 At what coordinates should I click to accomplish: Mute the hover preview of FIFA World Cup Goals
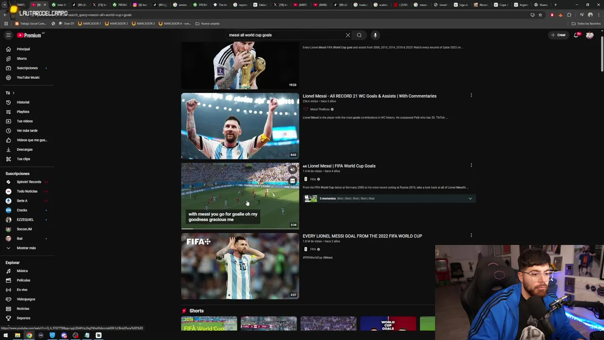(x=293, y=170)
